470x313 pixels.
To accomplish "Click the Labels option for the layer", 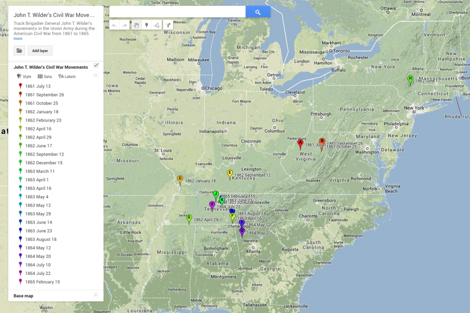I will click(67, 76).
